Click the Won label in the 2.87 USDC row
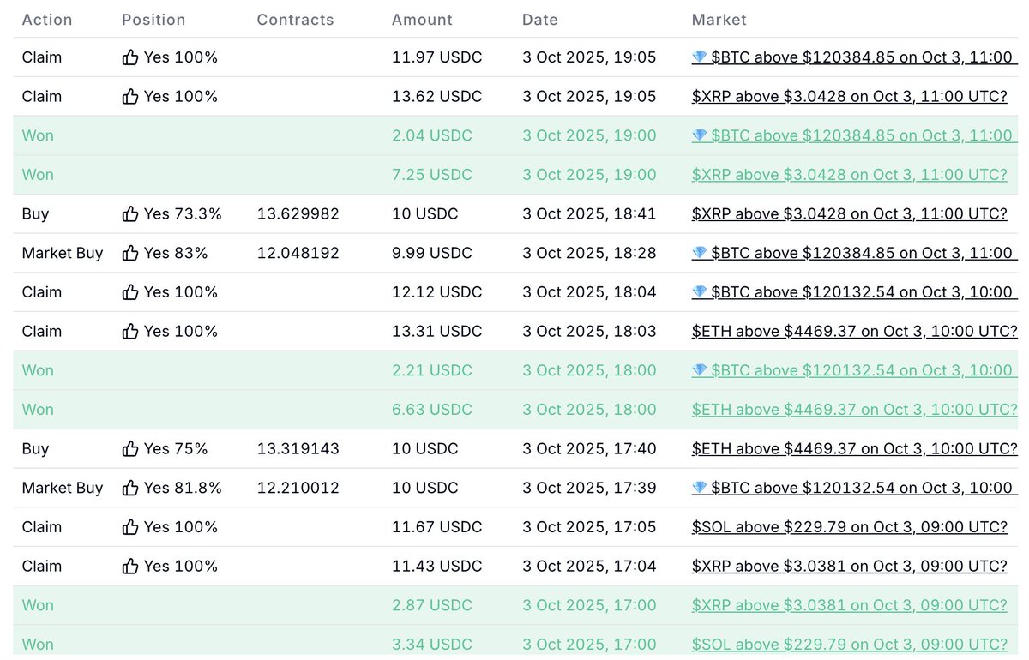Viewport: 1029px width, 660px height. point(38,605)
